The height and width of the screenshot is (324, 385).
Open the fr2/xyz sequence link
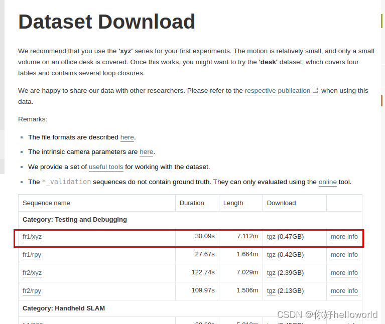(32, 273)
